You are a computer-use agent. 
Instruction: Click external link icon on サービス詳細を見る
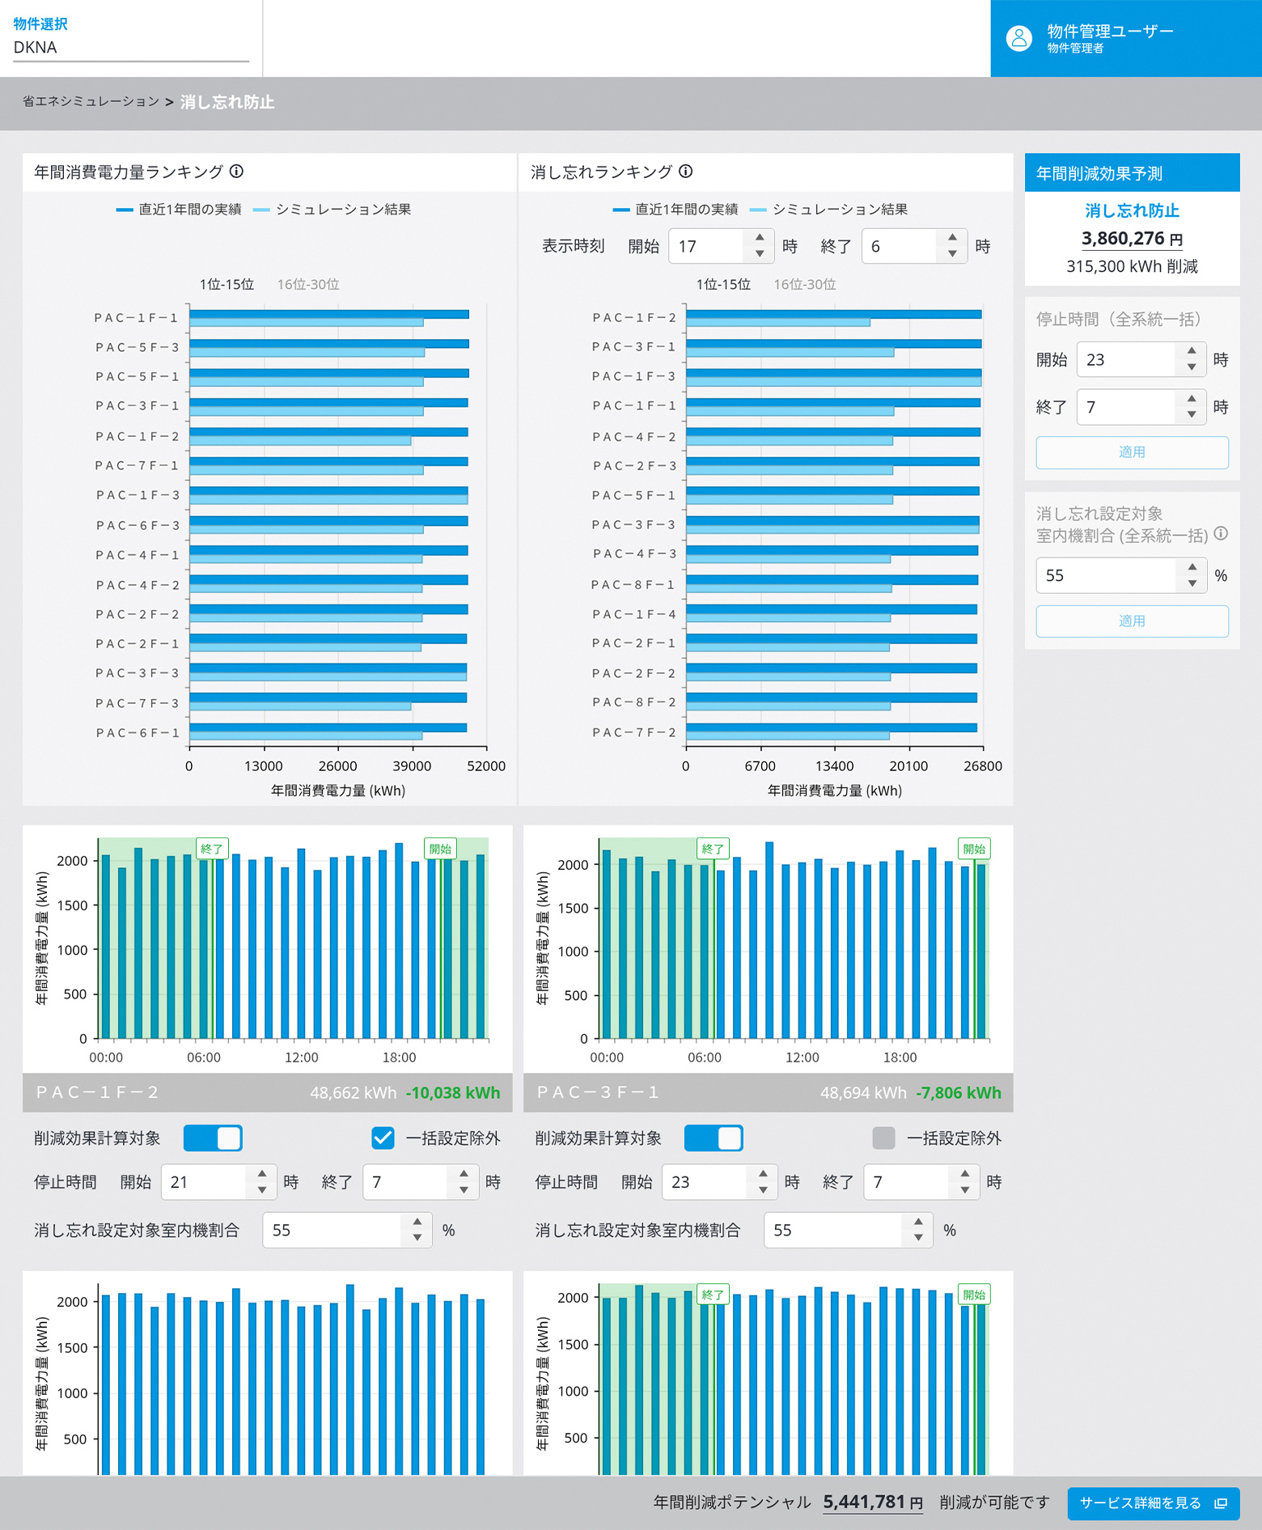(x=1221, y=1503)
